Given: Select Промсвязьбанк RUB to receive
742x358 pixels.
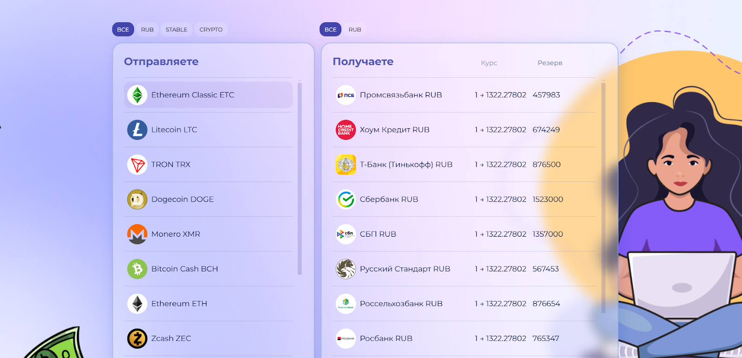Looking at the screenshot, I should click(x=464, y=95).
